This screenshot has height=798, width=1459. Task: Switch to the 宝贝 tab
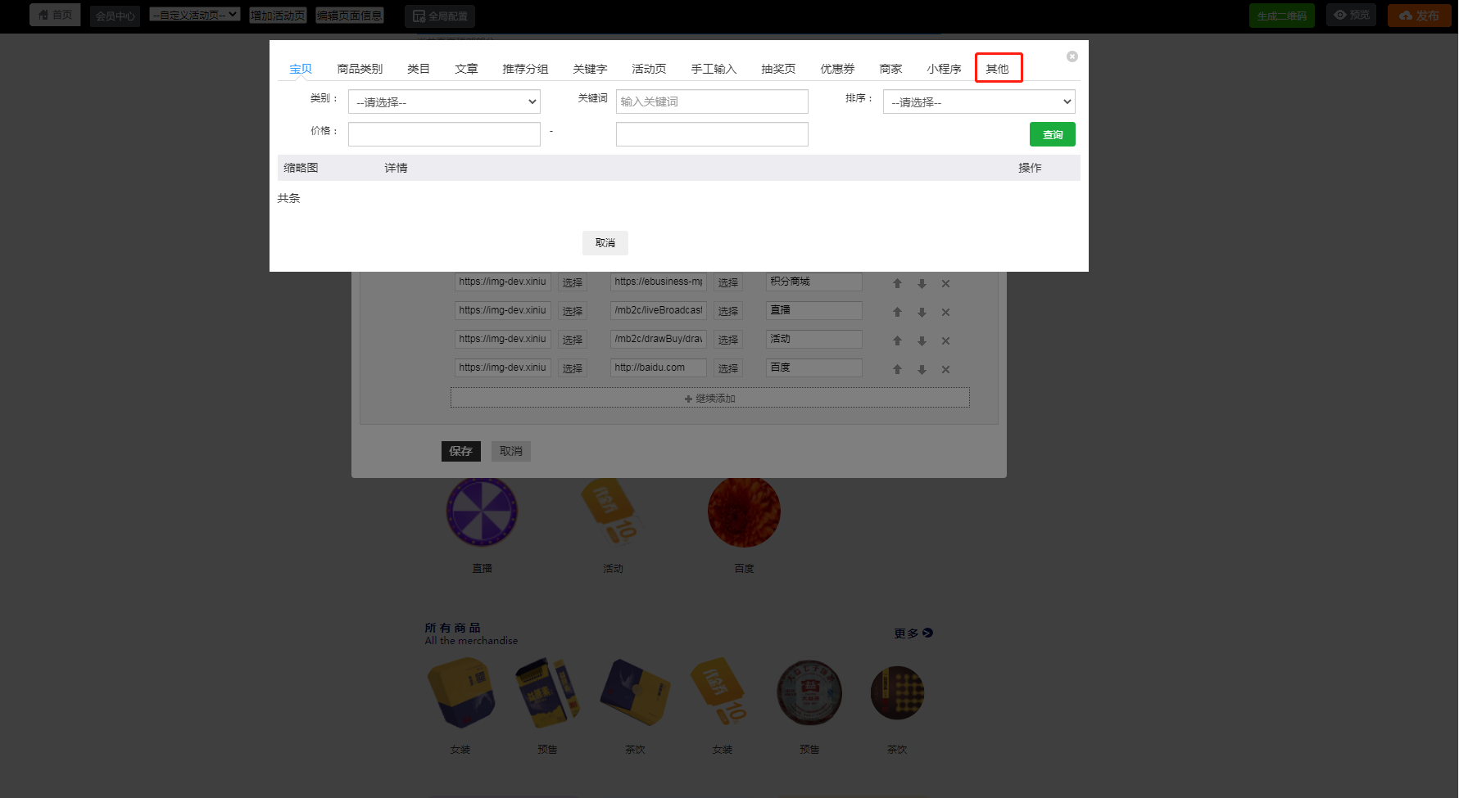tap(301, 69)
